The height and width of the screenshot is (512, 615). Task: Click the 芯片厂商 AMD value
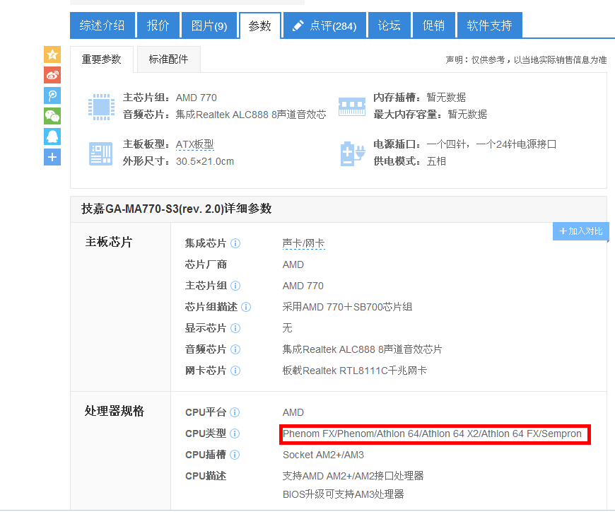pos(293,264)
